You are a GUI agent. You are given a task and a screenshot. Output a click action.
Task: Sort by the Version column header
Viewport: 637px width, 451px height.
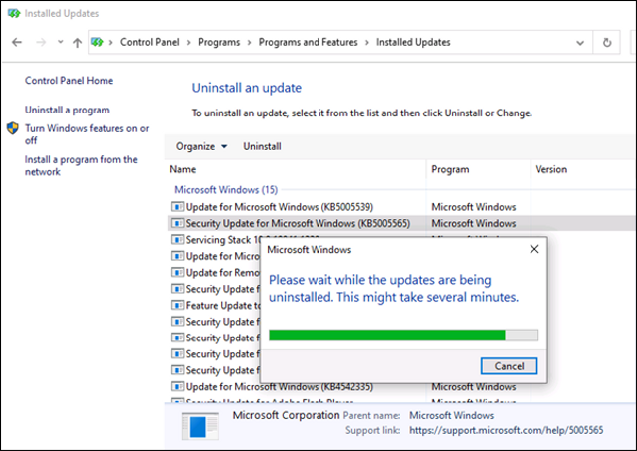coord(551,169)
